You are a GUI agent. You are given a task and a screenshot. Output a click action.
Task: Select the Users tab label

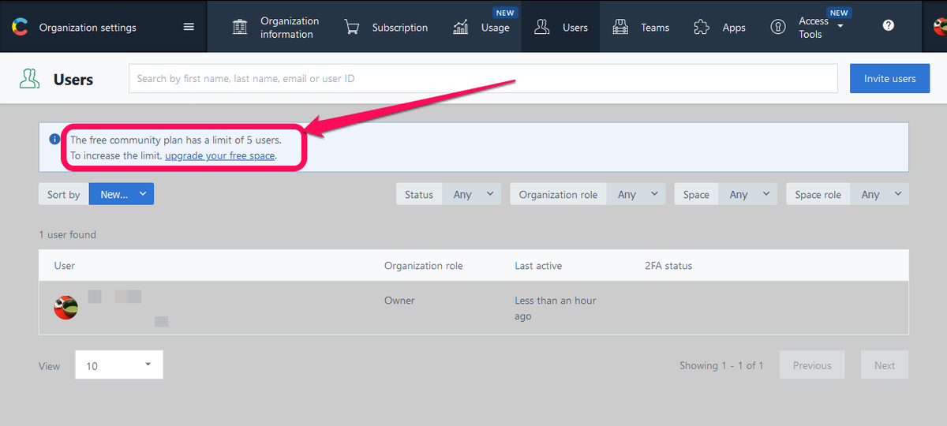[575, 28]
